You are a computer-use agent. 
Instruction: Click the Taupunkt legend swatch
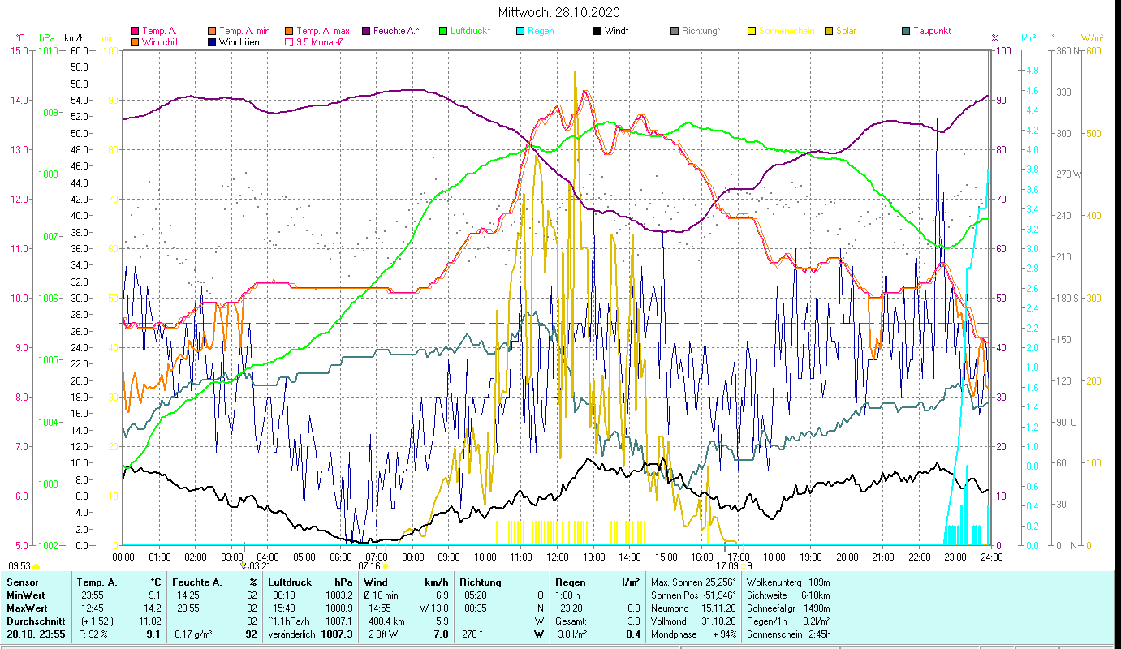pyautogui.click(x=906, y=32)
